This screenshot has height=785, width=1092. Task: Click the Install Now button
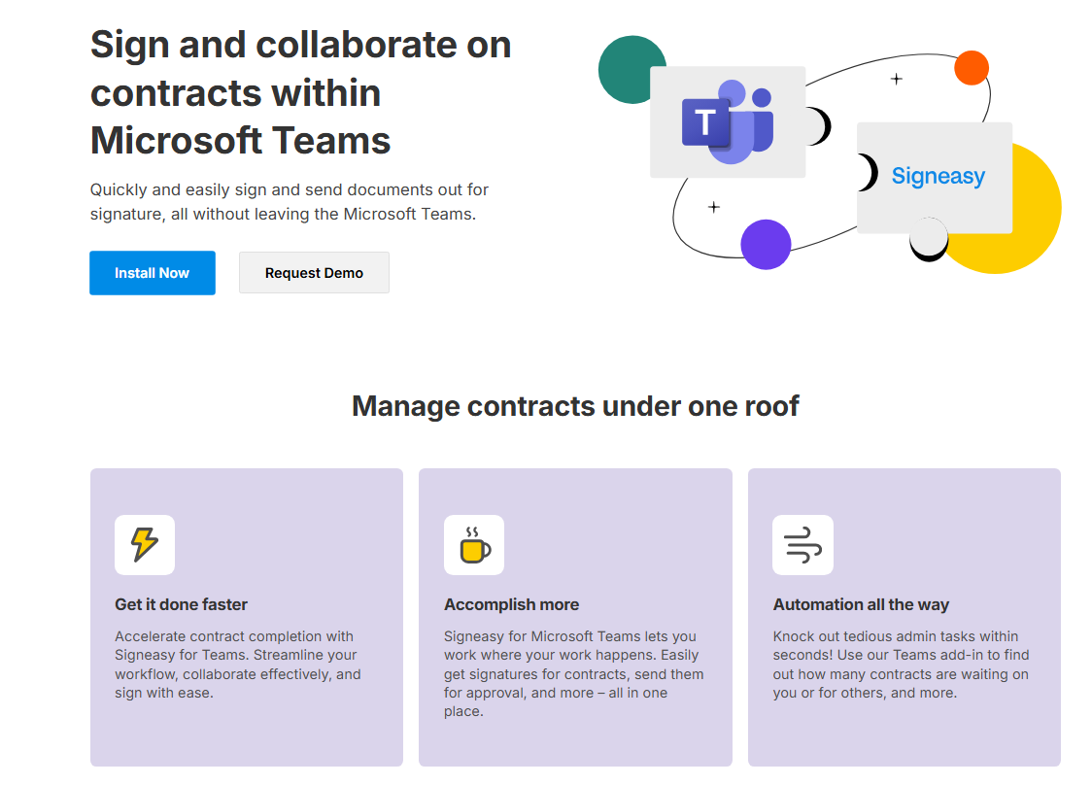point(152,273)
